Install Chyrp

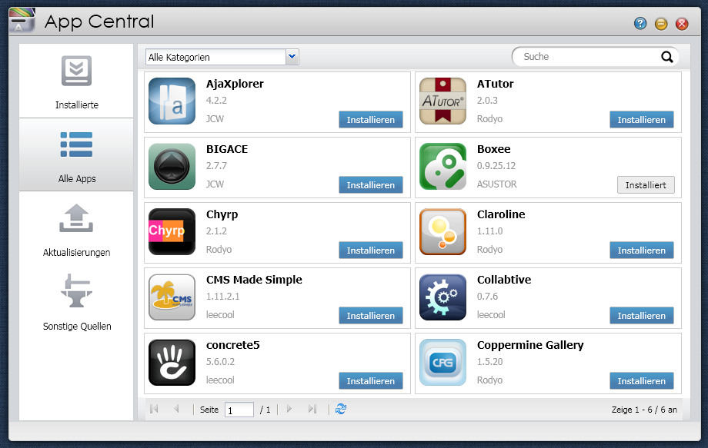(x=371, y=251)
